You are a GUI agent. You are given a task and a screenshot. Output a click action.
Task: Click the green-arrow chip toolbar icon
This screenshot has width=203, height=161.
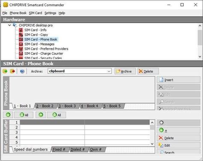5,71
